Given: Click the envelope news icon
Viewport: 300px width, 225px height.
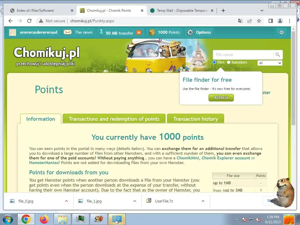Looking at the screenshot, I should (x=68, y=32).
